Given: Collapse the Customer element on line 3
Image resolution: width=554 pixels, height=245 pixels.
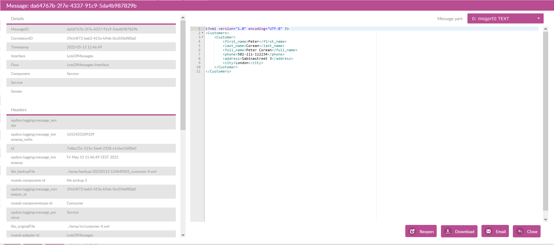Looking at the screenshot, I should click(202, 37).
